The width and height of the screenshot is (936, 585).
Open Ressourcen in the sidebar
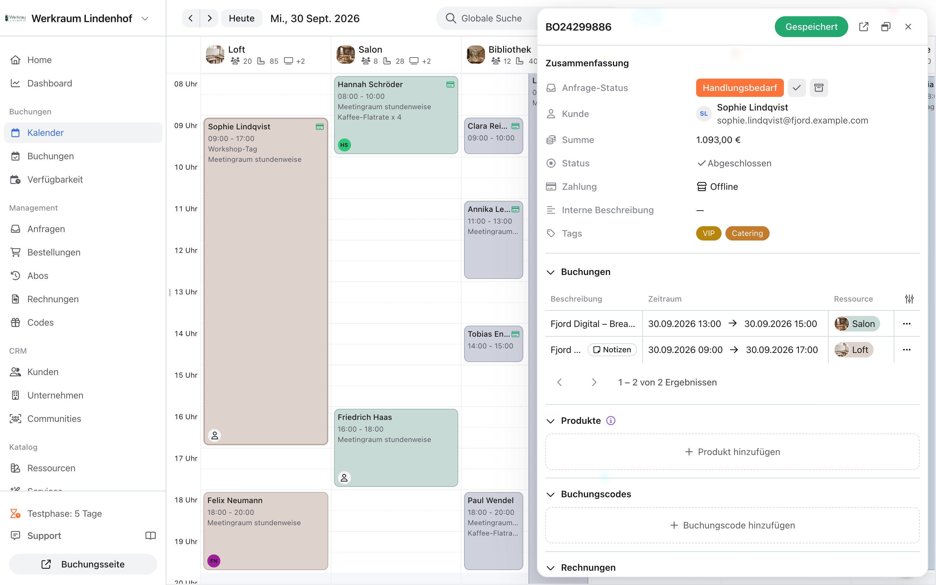click(83, 468)
